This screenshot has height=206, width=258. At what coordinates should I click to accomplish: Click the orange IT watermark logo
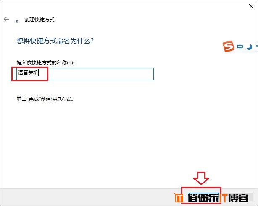(179, 198)
